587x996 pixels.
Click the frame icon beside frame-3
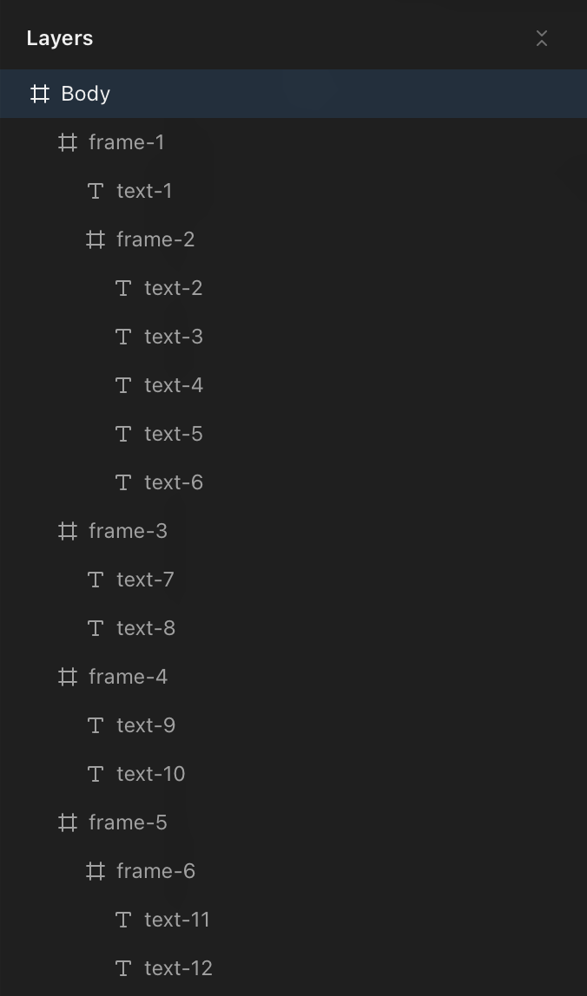click(x=68, y=531)
